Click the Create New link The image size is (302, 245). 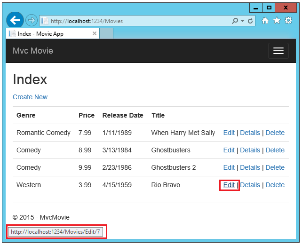click(30, 97)
